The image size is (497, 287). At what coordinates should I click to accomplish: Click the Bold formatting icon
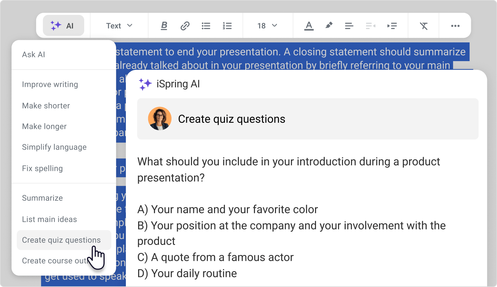164,26
